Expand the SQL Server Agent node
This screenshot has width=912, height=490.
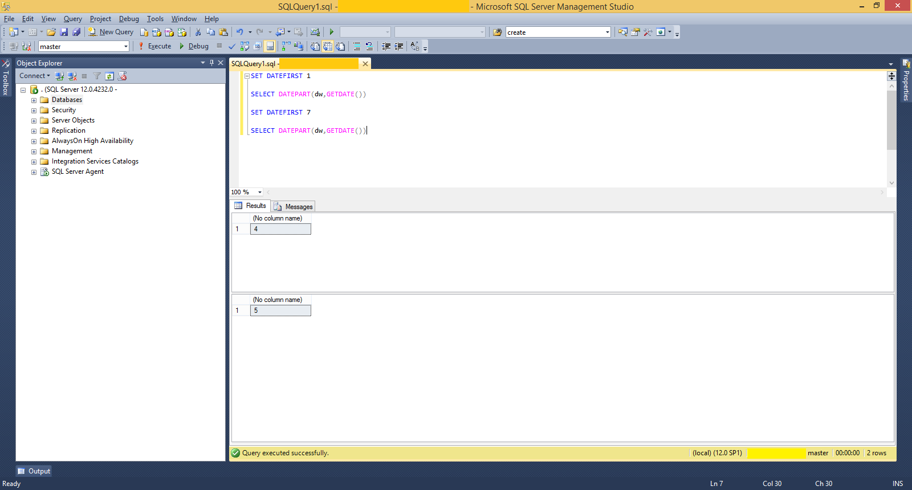coord(34,172)
